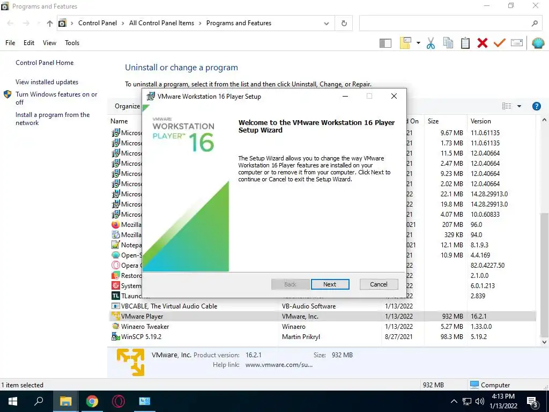549x412 pixels.
Task: Open the notification center icon
Action: (532, 402)
